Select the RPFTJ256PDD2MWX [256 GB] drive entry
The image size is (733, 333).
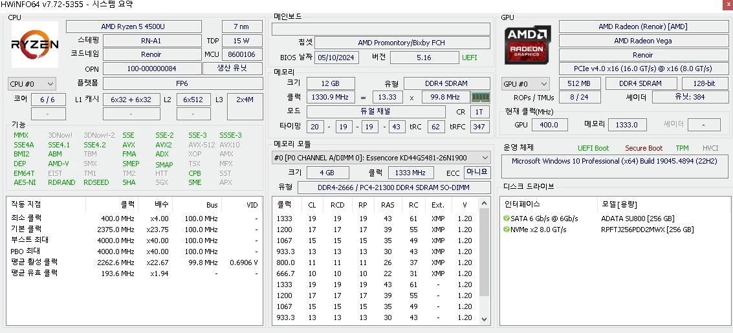coord(648,230)
